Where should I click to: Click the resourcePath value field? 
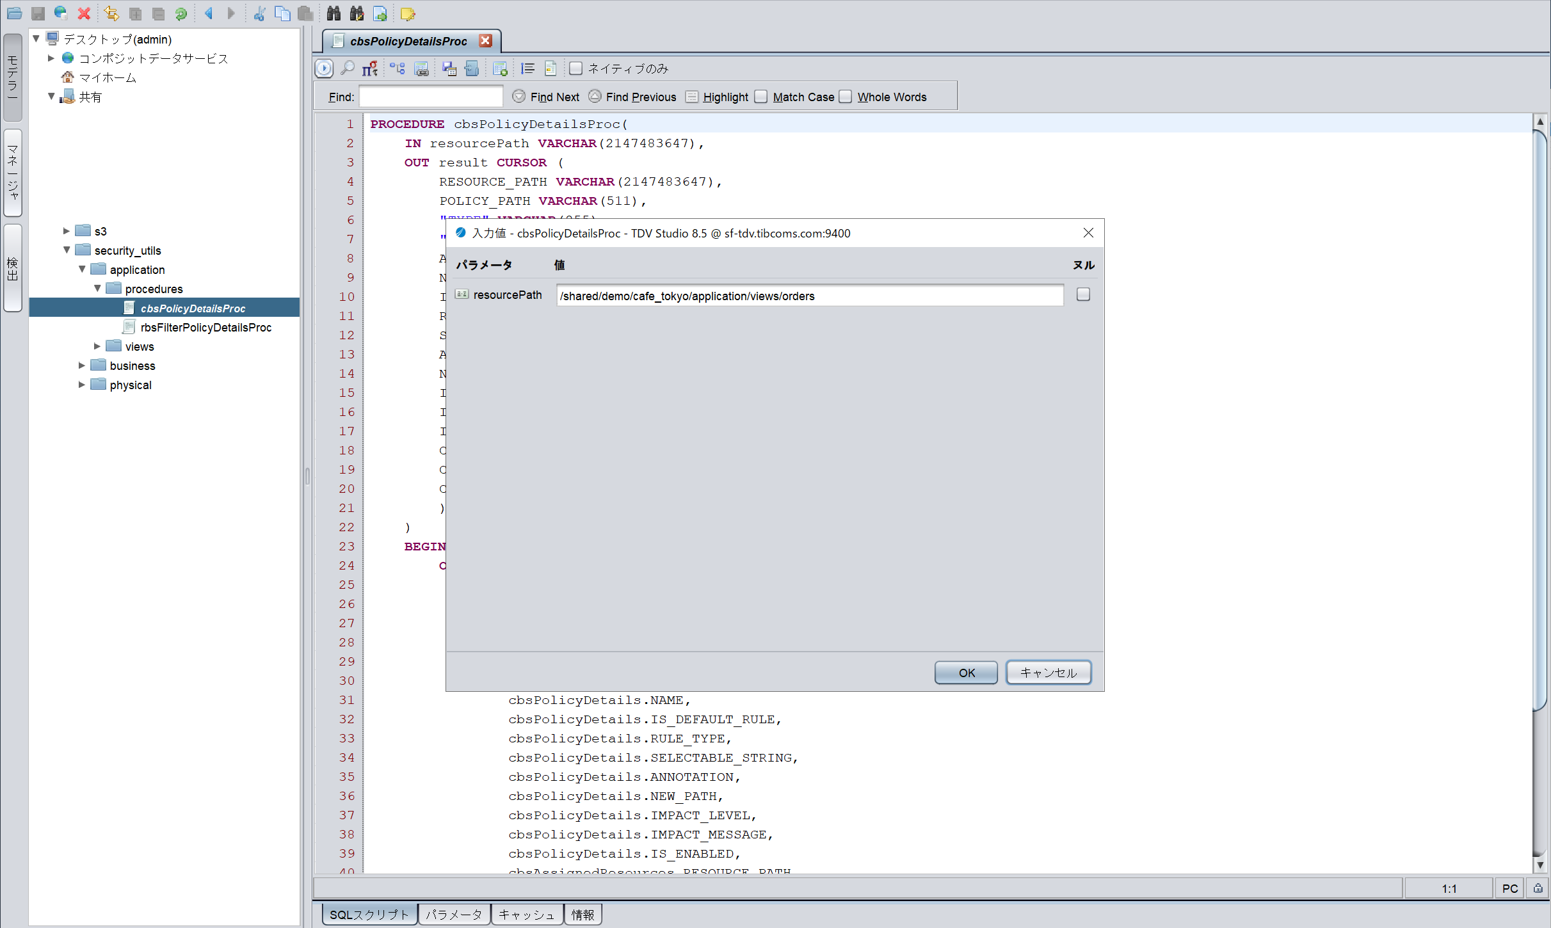click(x=810, y=296)
